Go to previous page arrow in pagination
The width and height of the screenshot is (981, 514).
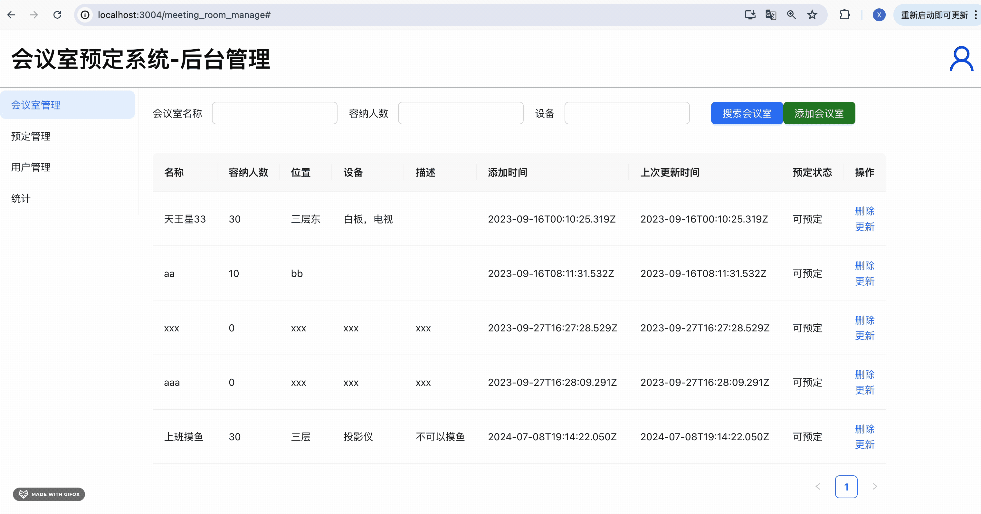pos(818,486)
